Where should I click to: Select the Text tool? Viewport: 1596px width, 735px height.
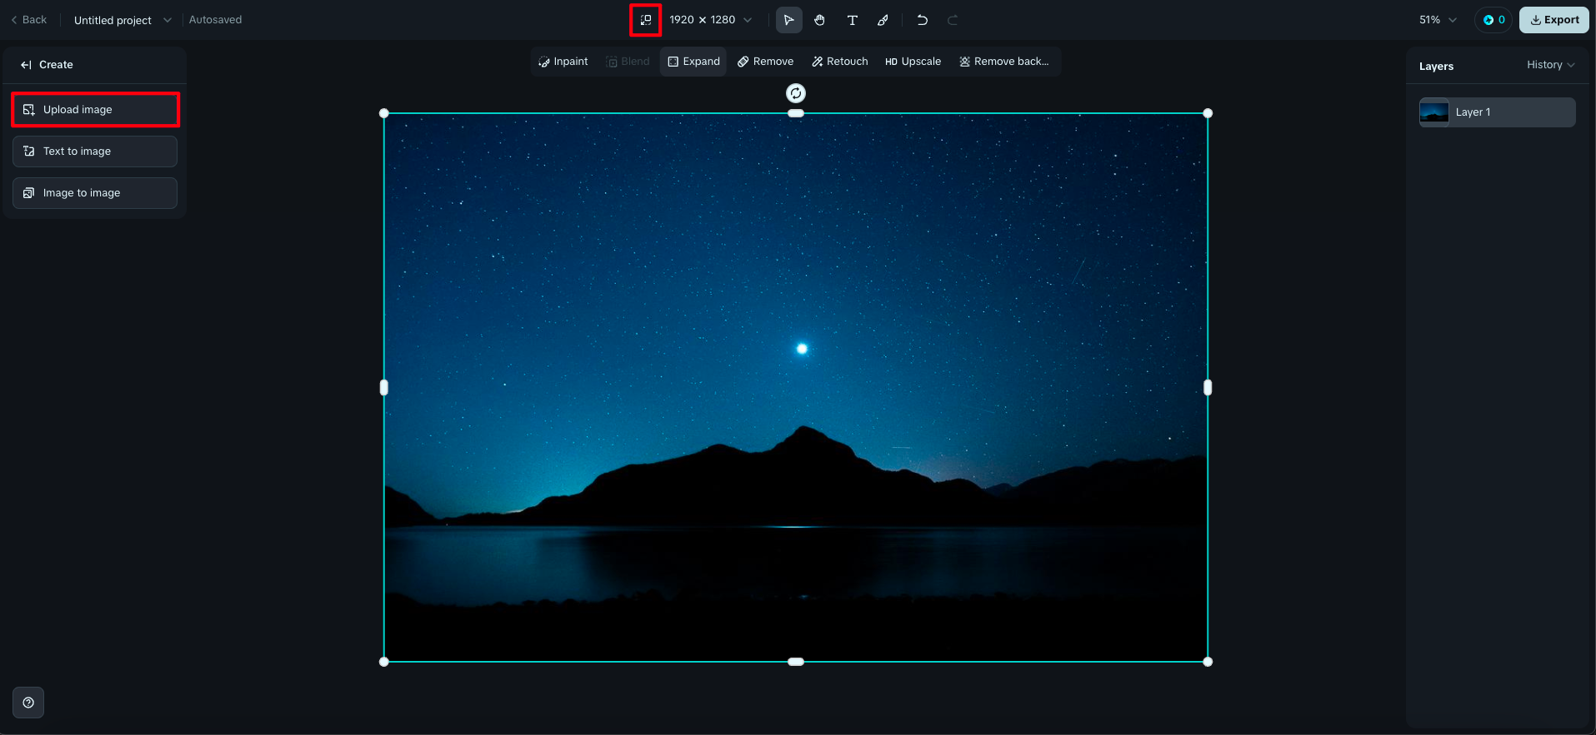click(852, 20)
